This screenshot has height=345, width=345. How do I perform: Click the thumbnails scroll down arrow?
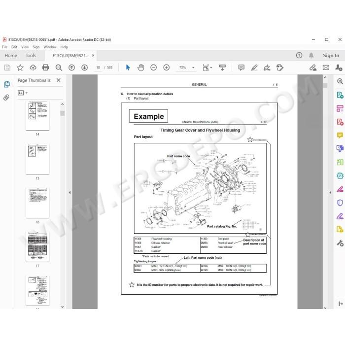(x=63, y=307)
